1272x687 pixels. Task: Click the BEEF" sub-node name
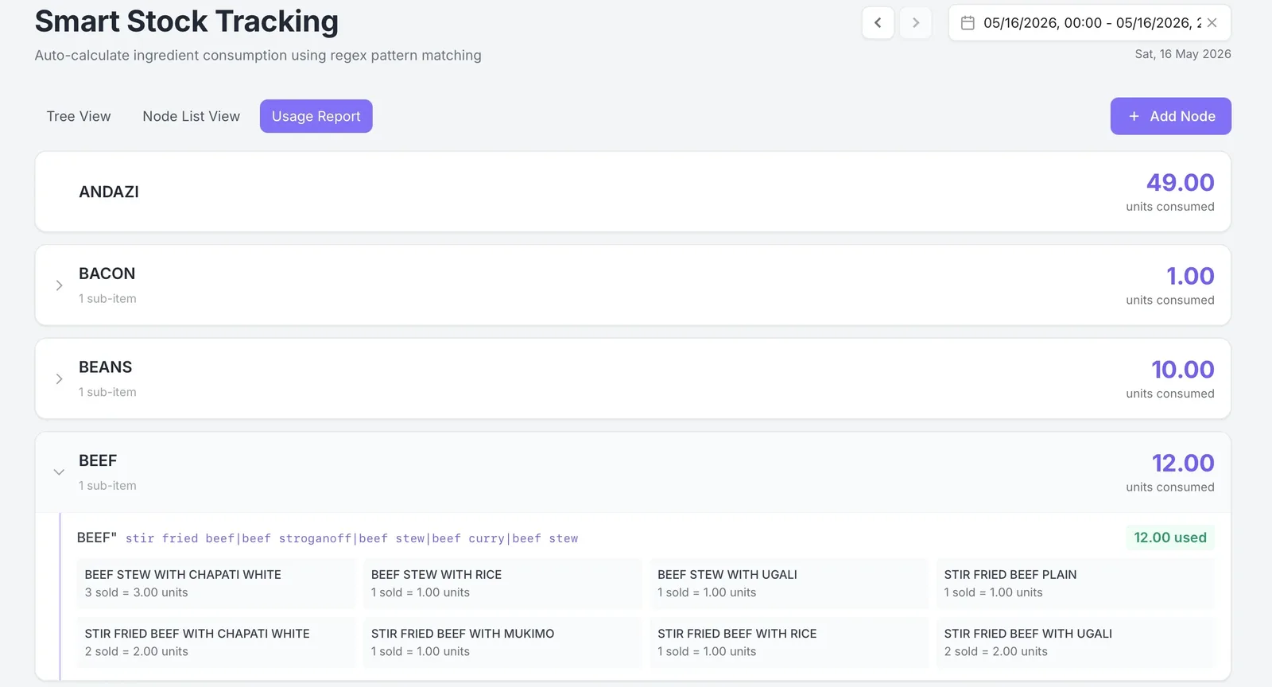(97, 538)
